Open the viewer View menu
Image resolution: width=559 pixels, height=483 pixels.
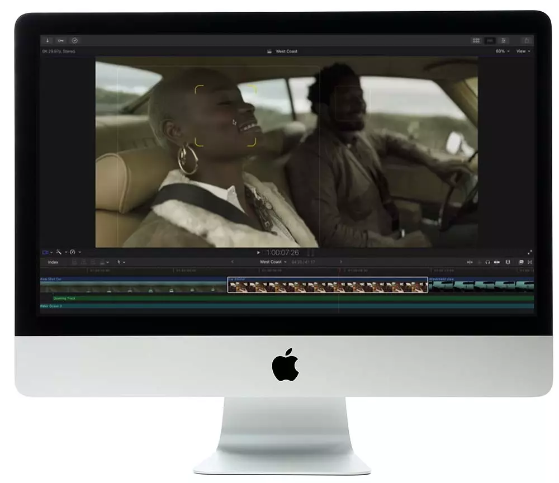[x=523, y=51]
